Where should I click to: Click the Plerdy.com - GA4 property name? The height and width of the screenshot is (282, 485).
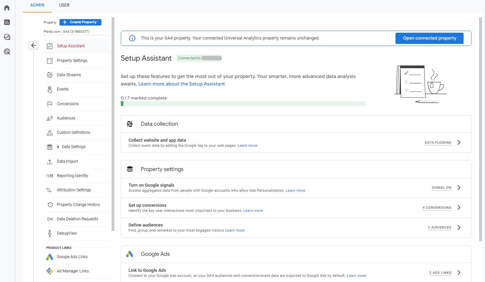pos(66,31)
